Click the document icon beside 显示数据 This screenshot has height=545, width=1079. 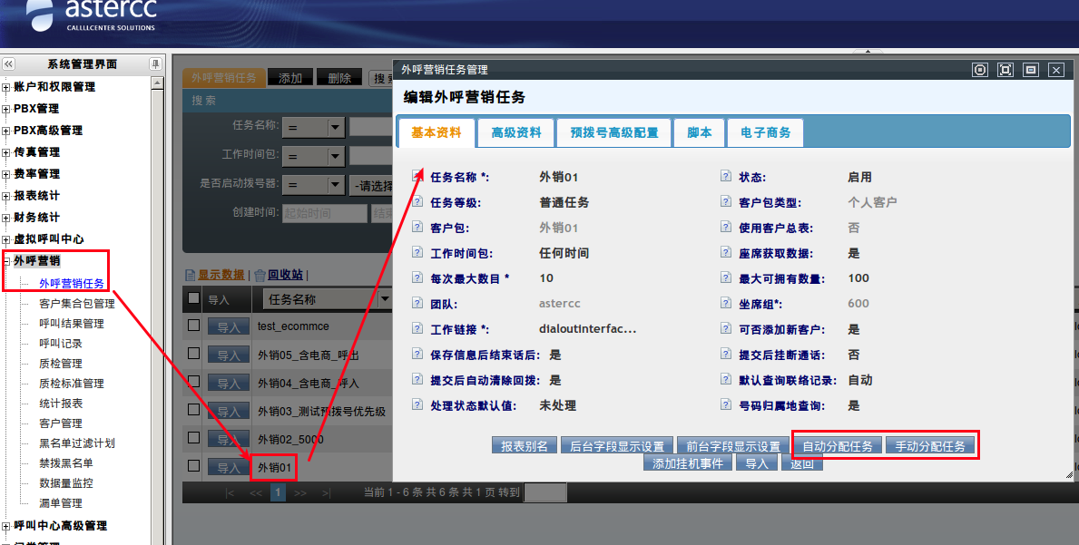click(191, 275)
